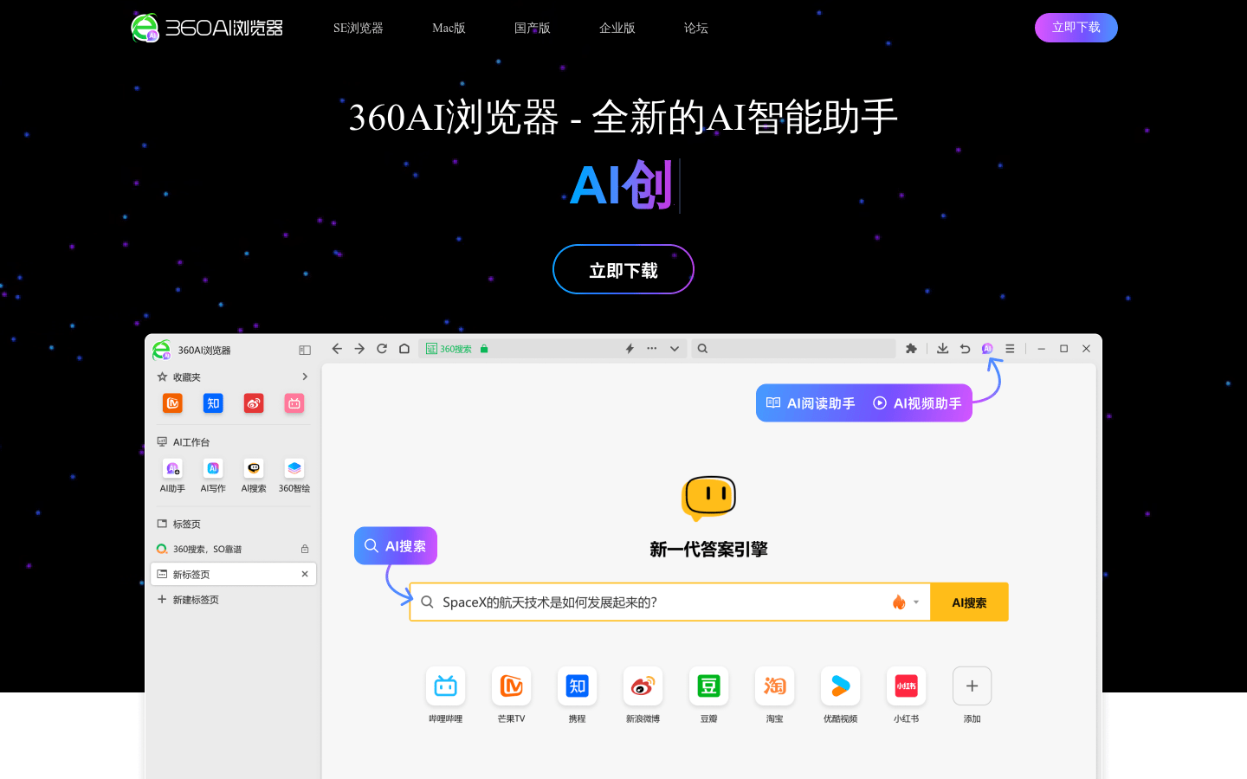Toggle the sidebar panel layout icon
The image size is (1247, 779).
coord(305,350)
